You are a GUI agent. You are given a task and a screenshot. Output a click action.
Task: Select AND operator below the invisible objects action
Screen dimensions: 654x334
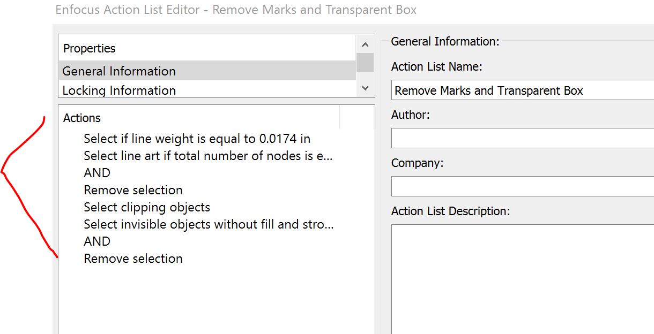pos(97,242)
